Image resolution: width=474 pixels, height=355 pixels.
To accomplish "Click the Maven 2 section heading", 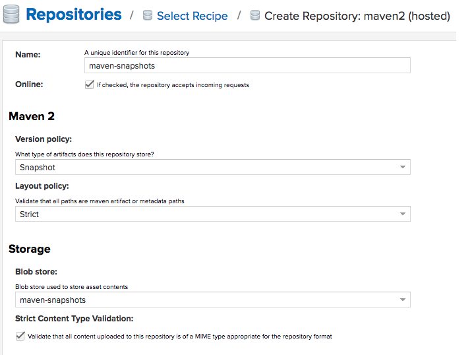I will (x=32, y=116).
